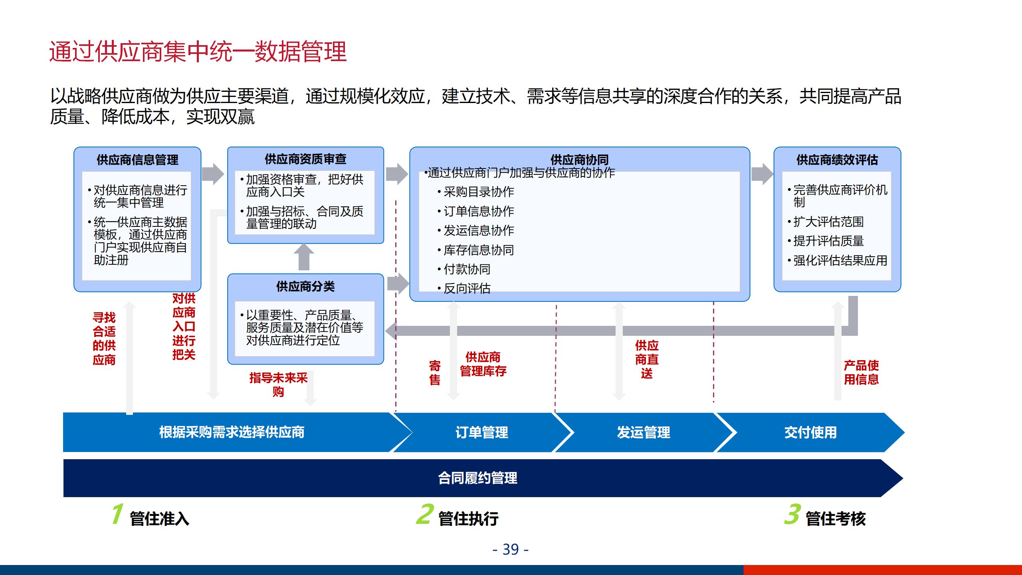Click the 根据采购需求选择供应商 chevron bar

click(x=232, y=432)
